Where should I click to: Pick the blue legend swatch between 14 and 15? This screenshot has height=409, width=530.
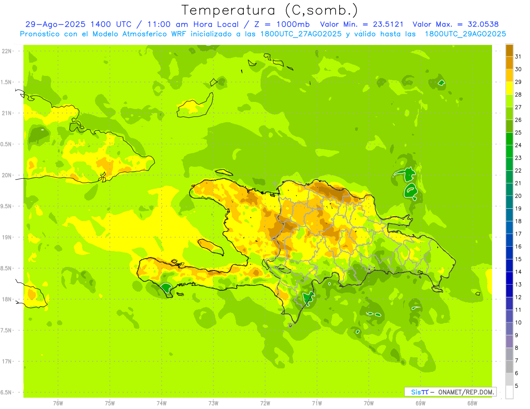coord(509,266)
